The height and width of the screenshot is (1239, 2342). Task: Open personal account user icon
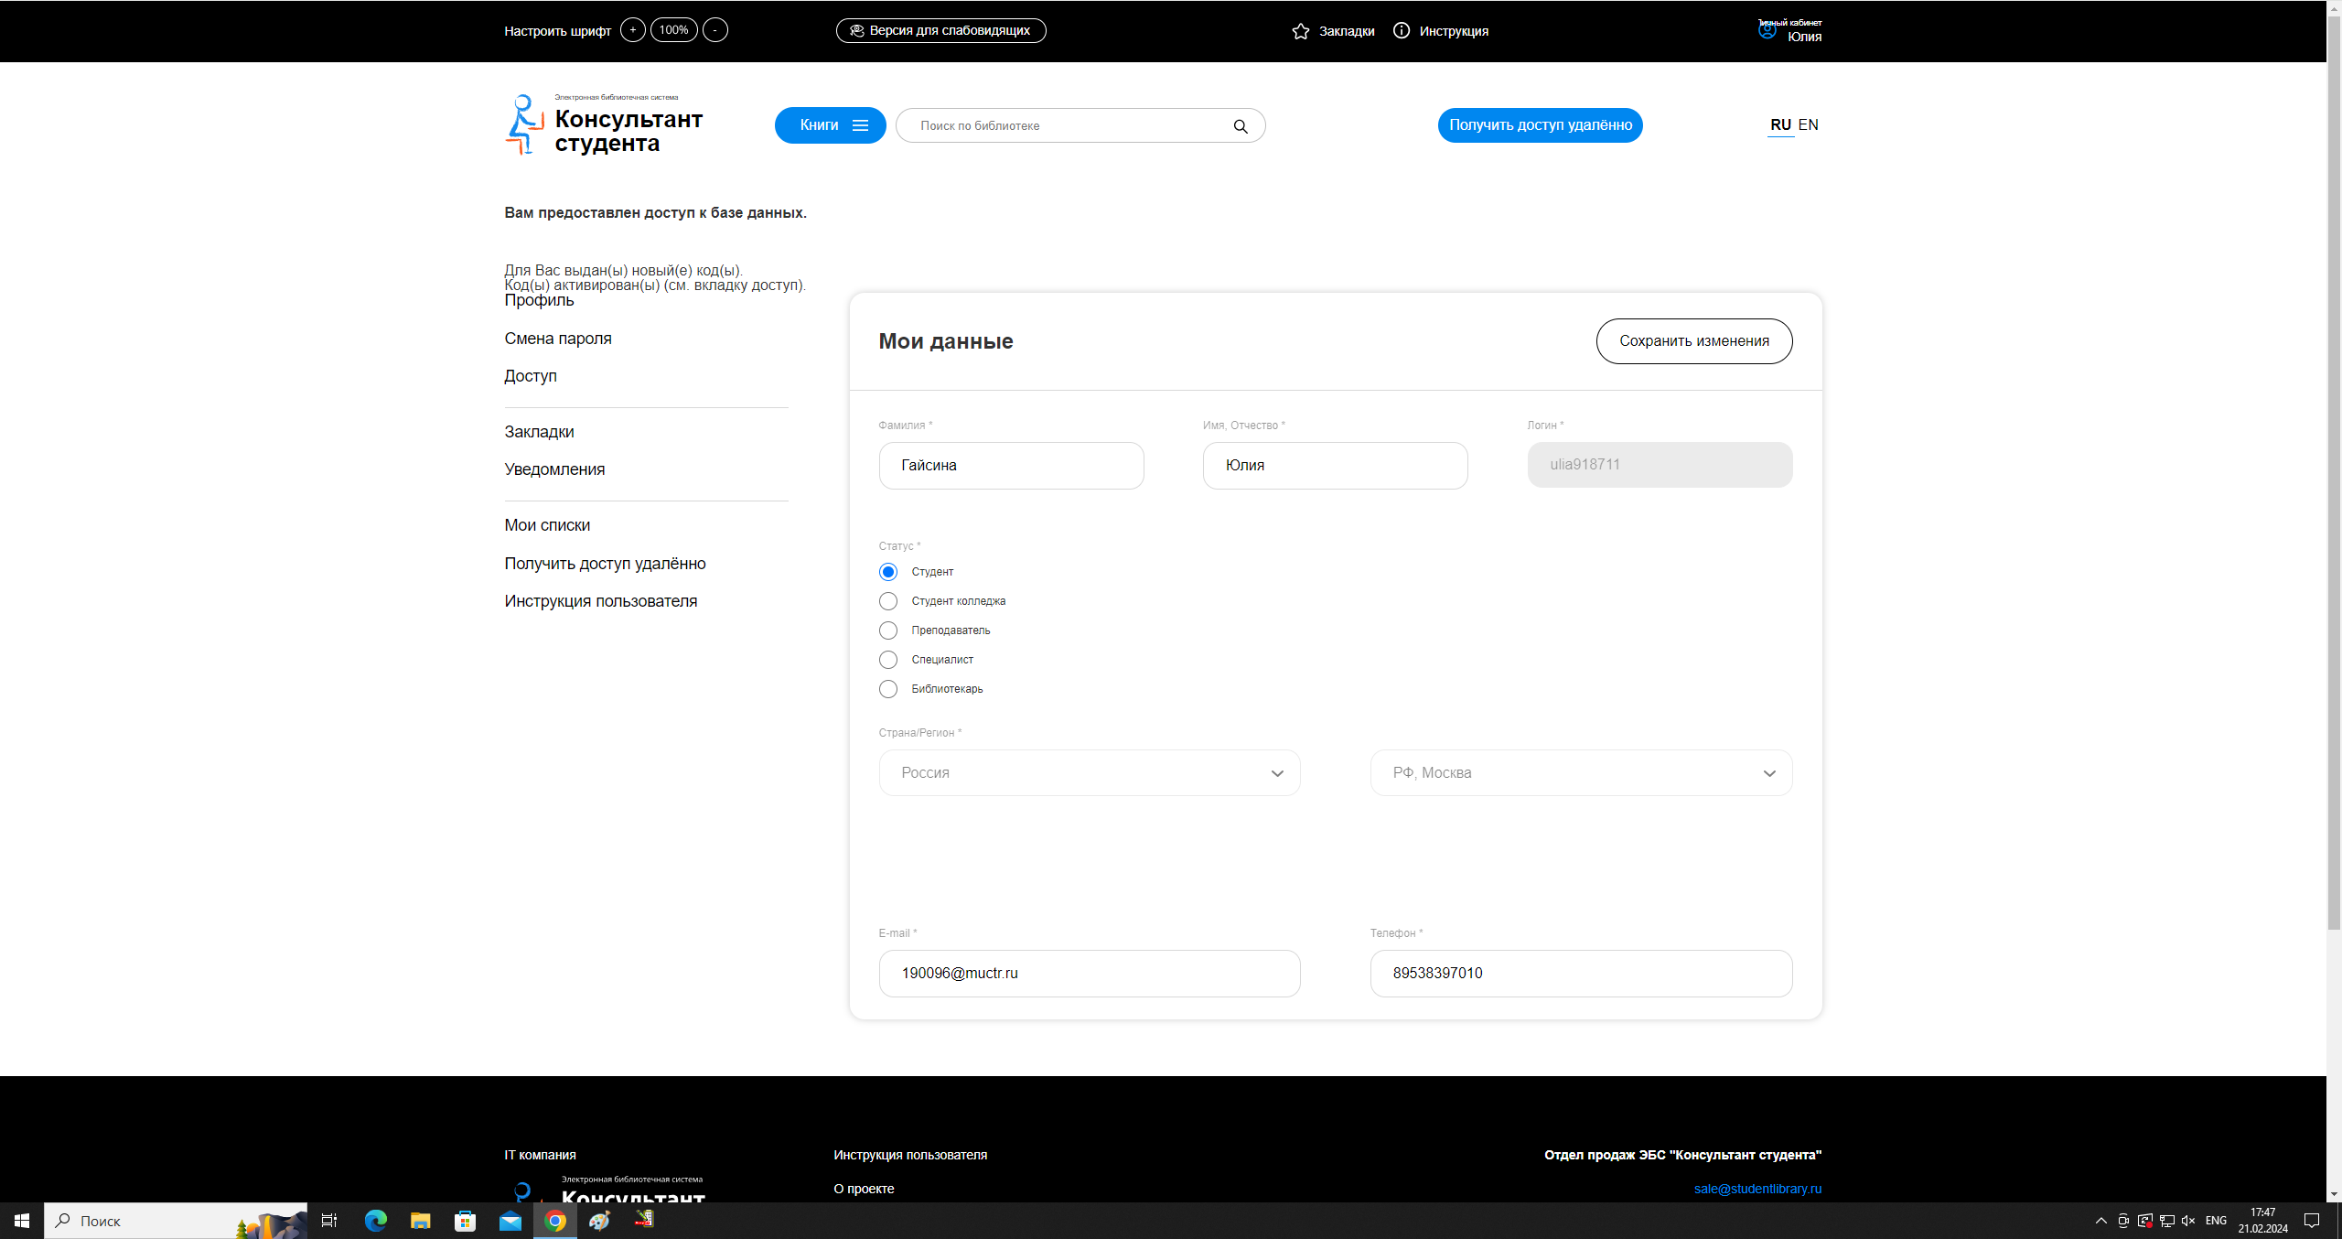tap(1767, 30)
